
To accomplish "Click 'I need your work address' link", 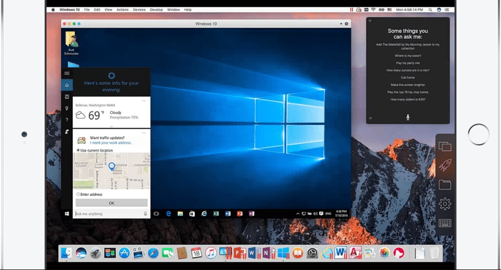I will click(x=111, y=143).
